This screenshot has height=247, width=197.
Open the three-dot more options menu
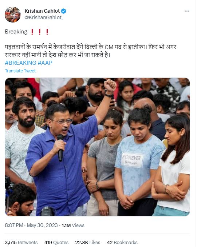(187, 11)
